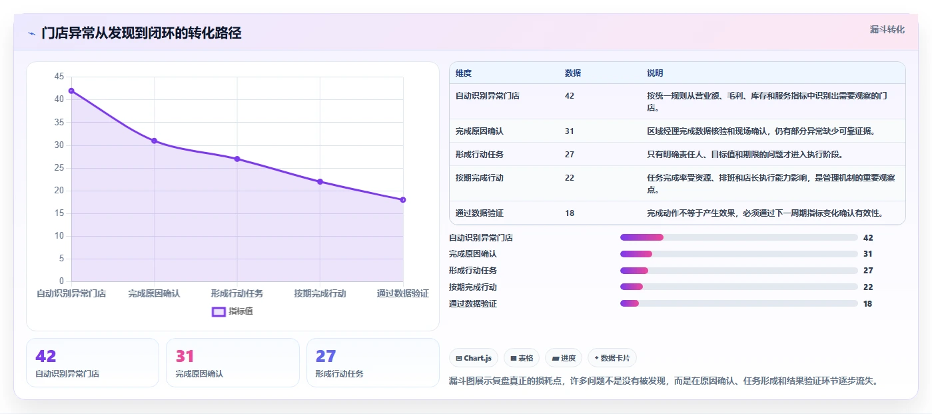Click the description starting 只有明确责任人
This screenshot has height=414, width=932.
pyautogui.click(x=745, y=154)
